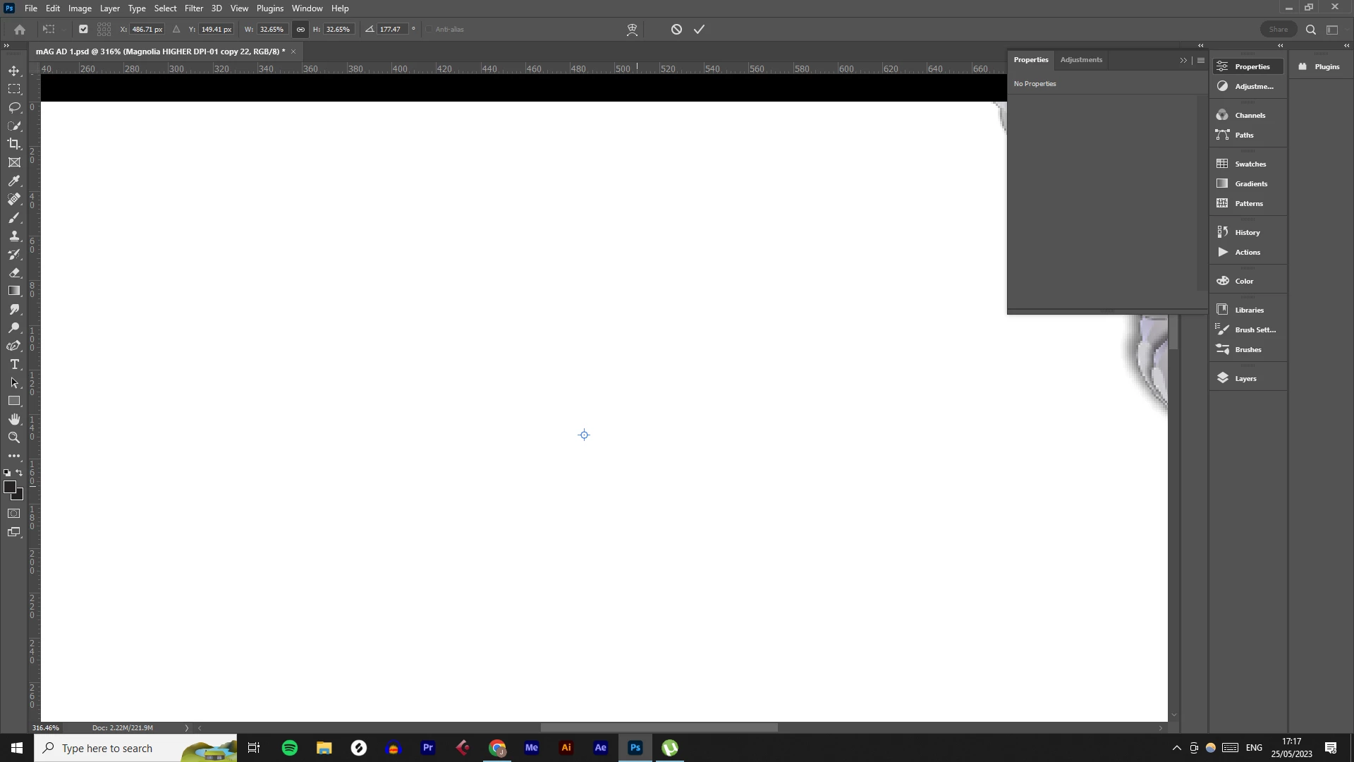
Task: Select the Clone Stamp tool
Action: 14,236
